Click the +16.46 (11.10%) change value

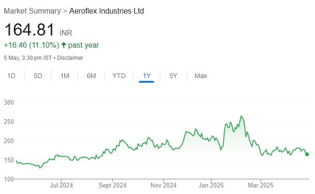click(31, 45)
